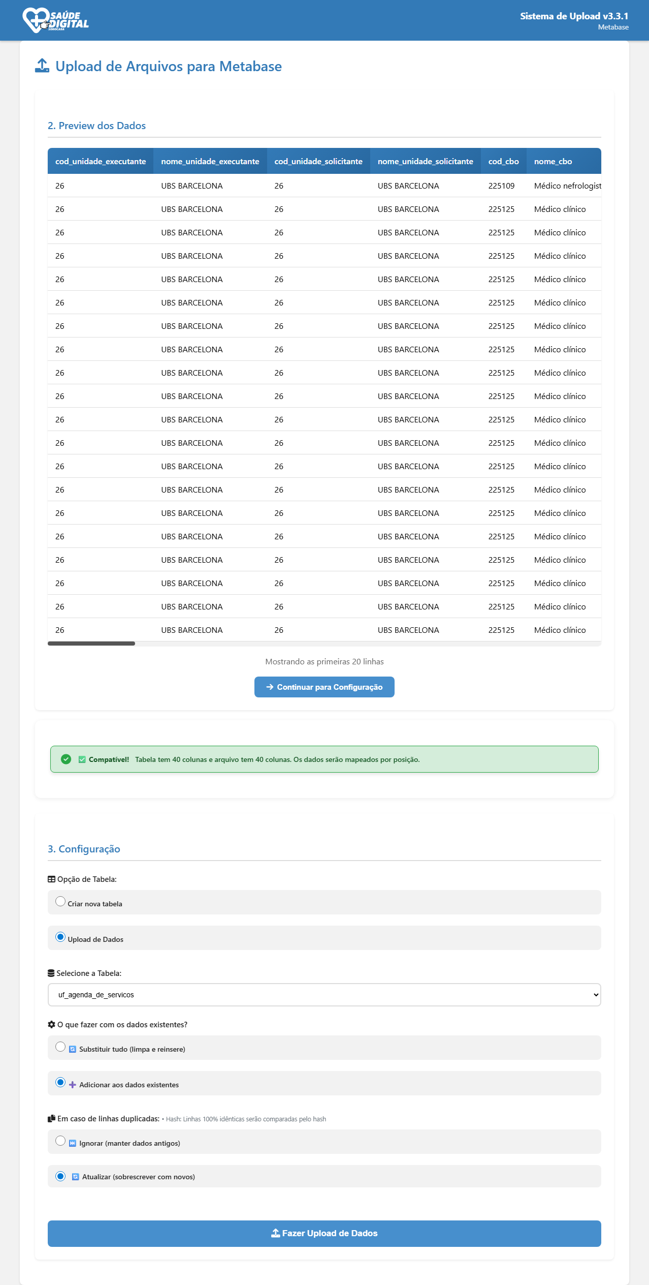Image resolution: width=649 pixels, height=1285 pixels.
Task: Click the upload icon beside the page title
Action: 42,66
